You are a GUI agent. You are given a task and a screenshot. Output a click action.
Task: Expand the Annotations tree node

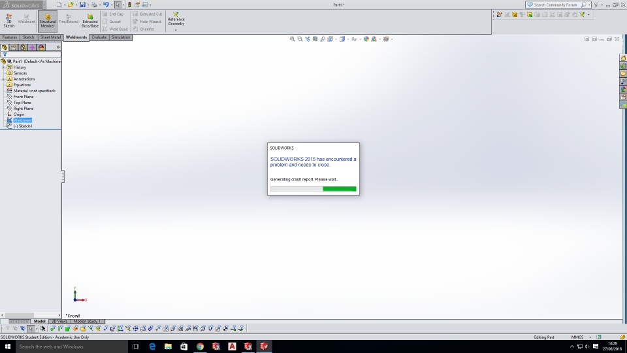pos(4,79)
